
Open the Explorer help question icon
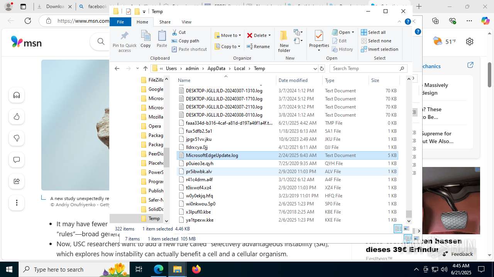(408, 22)
